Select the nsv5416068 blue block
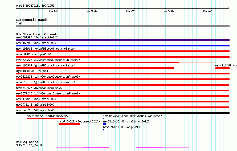237x151 pixels. point(104,124)
